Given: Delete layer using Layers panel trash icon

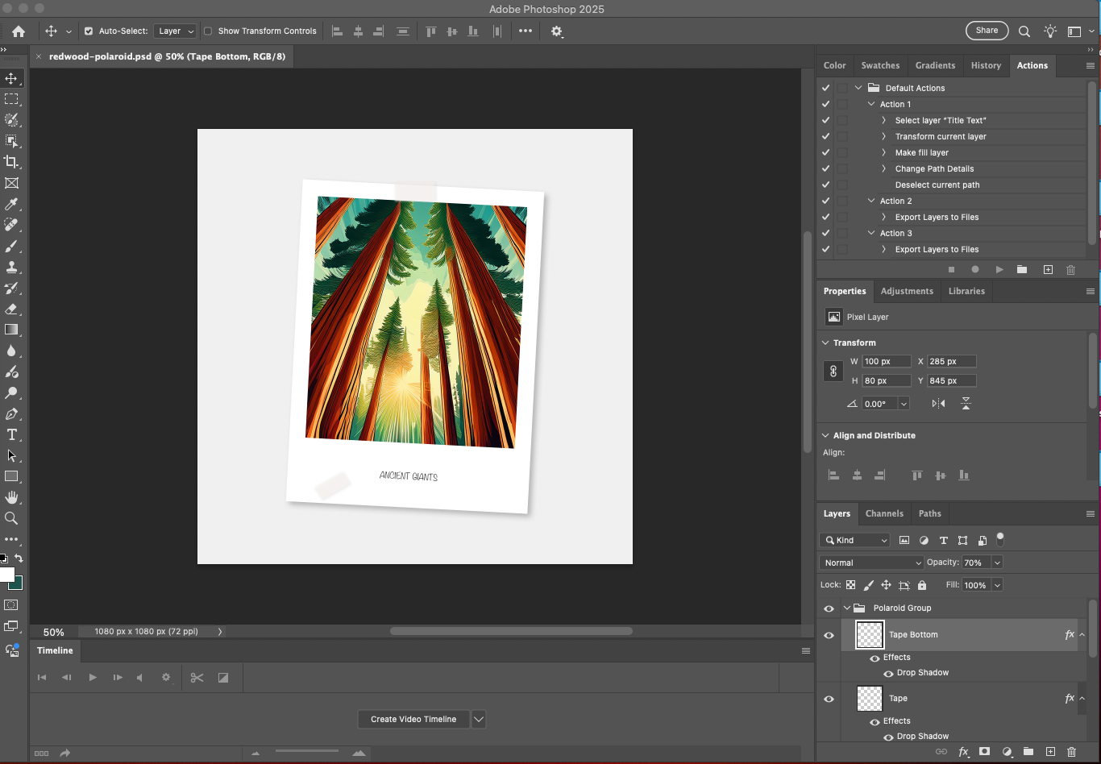Looking at the screenshot, I should (1071, 752).
